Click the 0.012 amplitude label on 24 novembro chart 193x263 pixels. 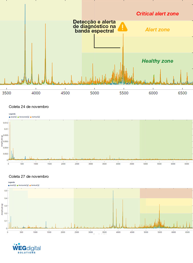5,123
